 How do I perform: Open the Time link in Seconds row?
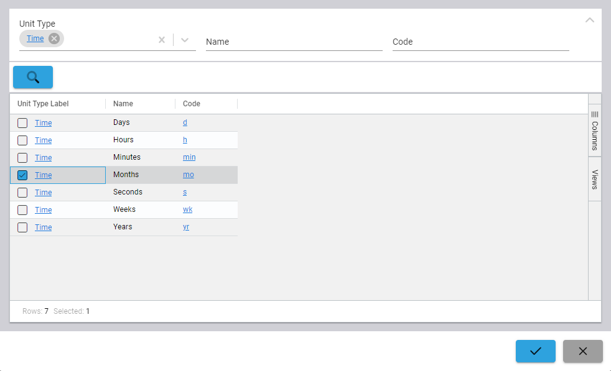(44, 192)
